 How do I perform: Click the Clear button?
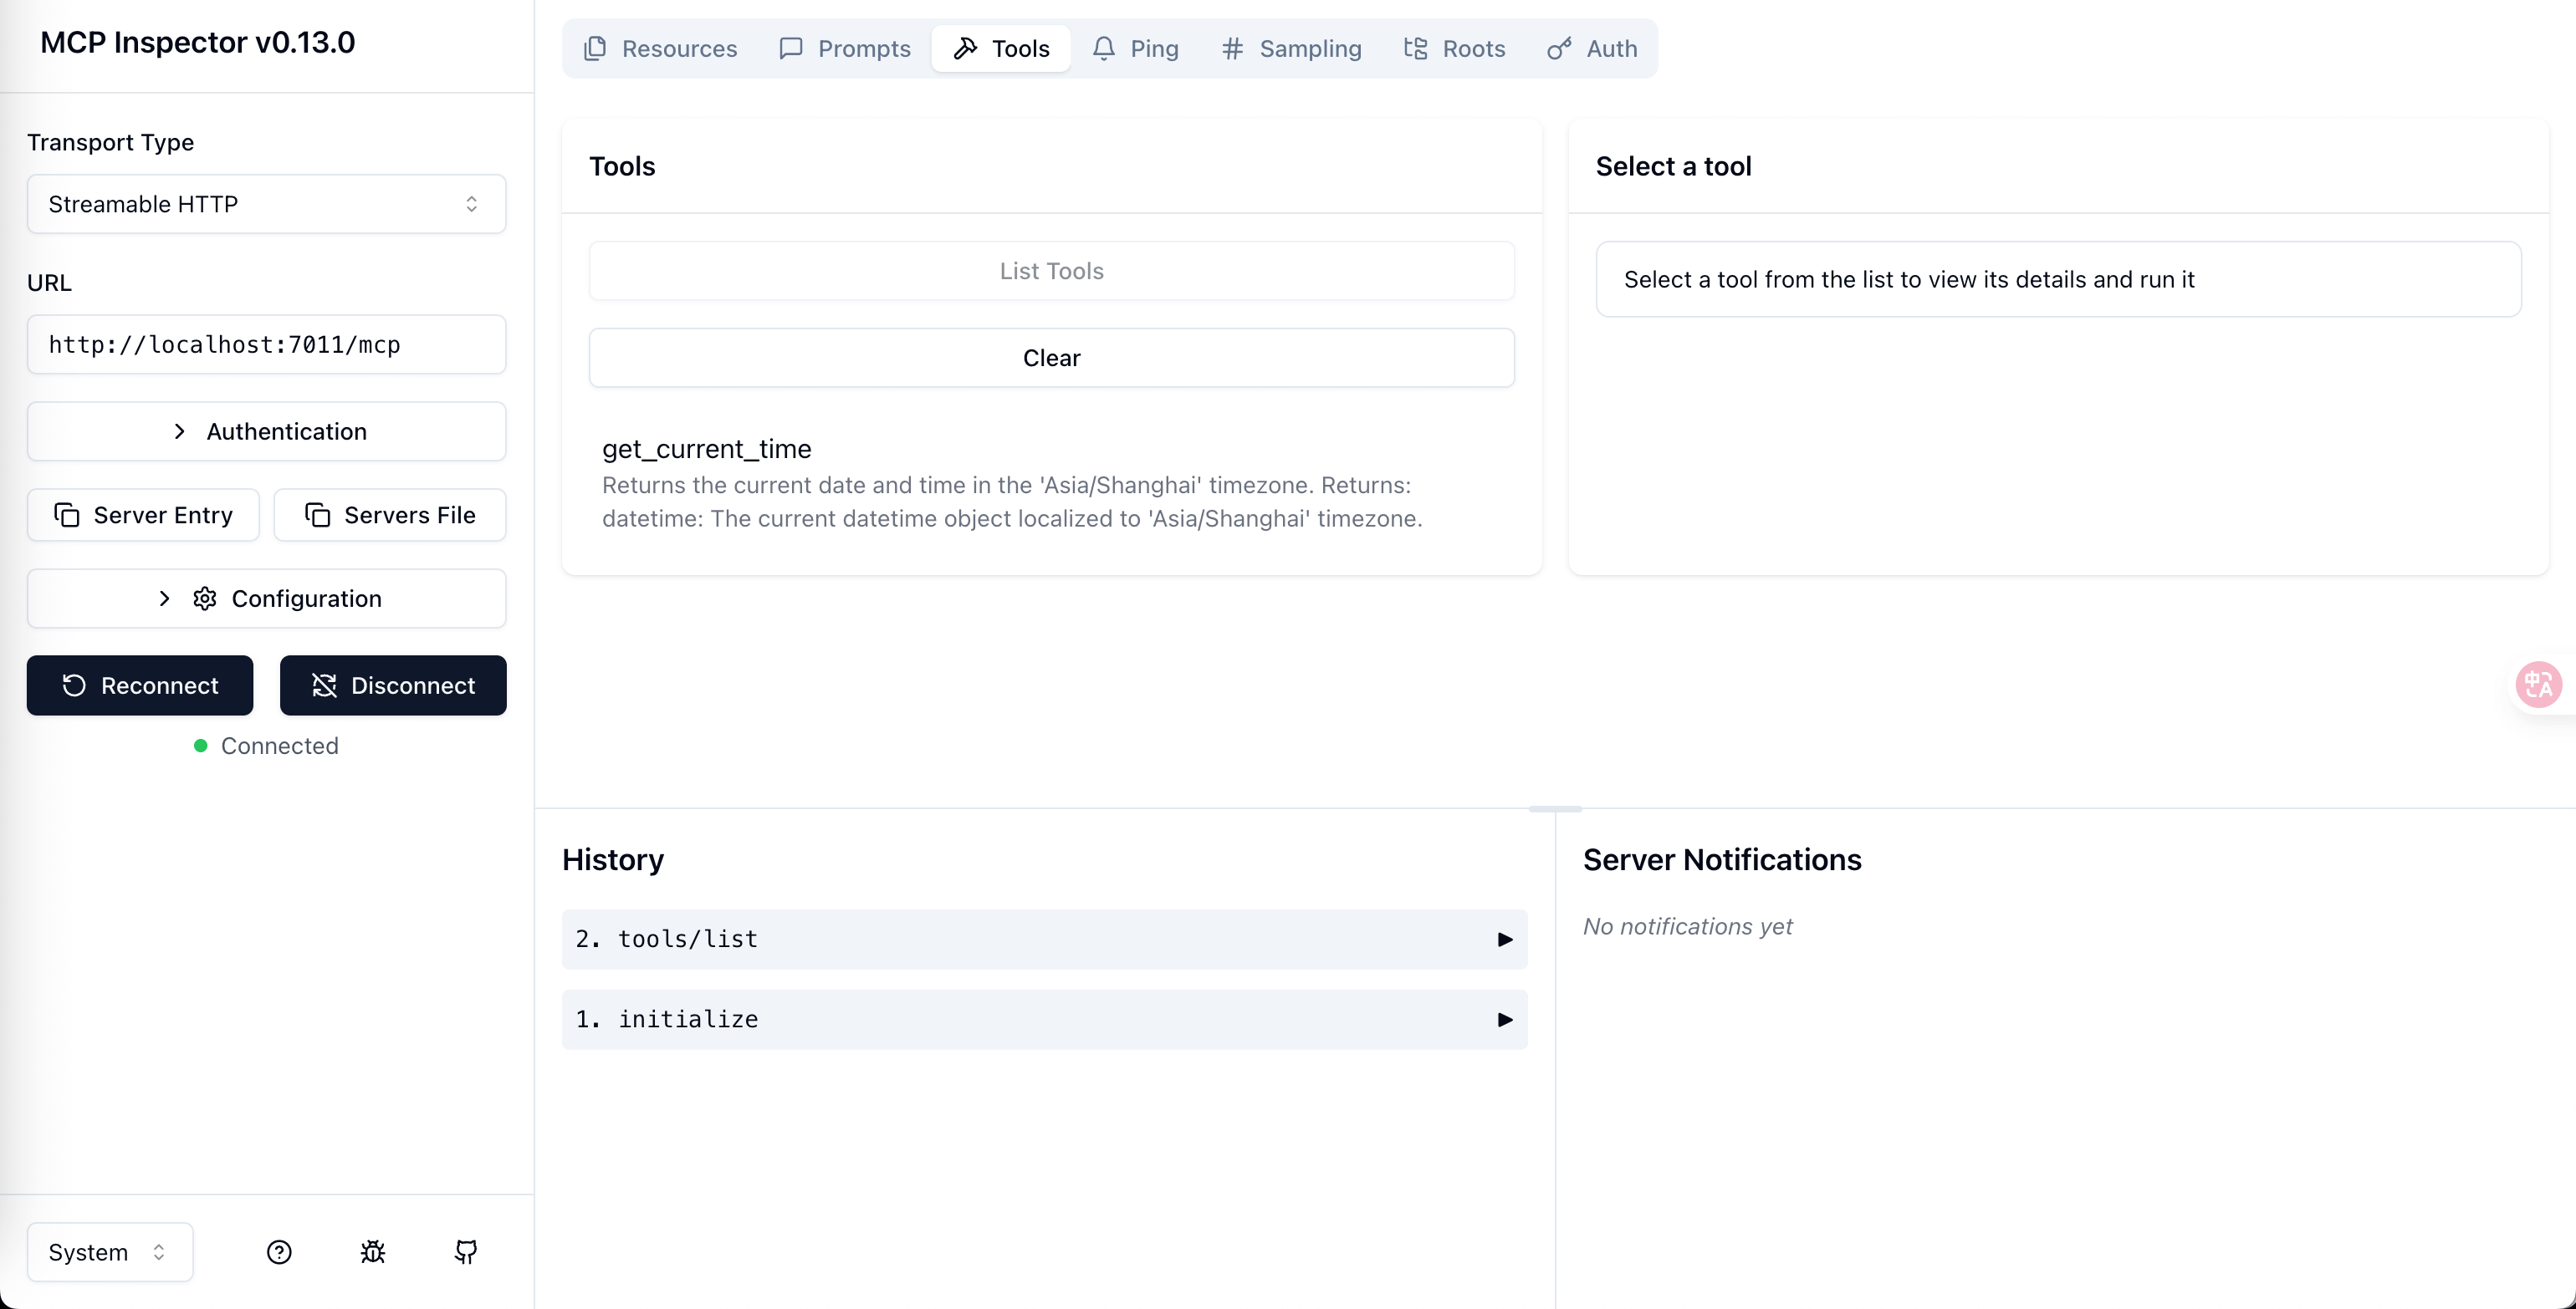click(1051, 358)
